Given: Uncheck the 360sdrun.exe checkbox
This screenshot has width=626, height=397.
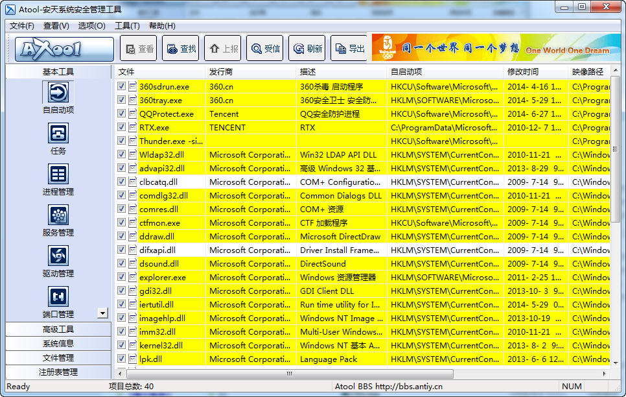Looking at the screenshot, I should click(x=121, y=86).
